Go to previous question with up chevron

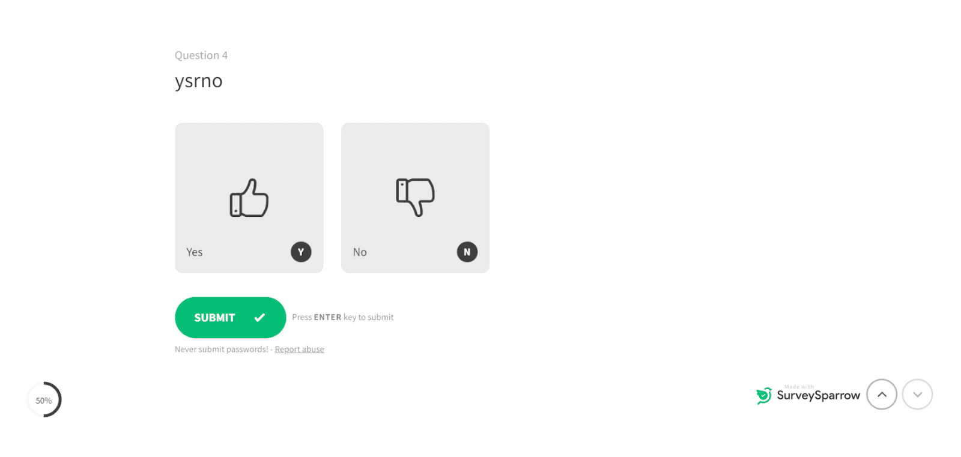(882, 395)
